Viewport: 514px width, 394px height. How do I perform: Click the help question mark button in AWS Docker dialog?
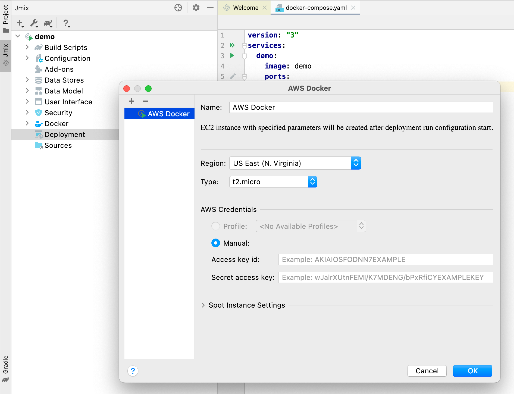[x=133, y=371]
